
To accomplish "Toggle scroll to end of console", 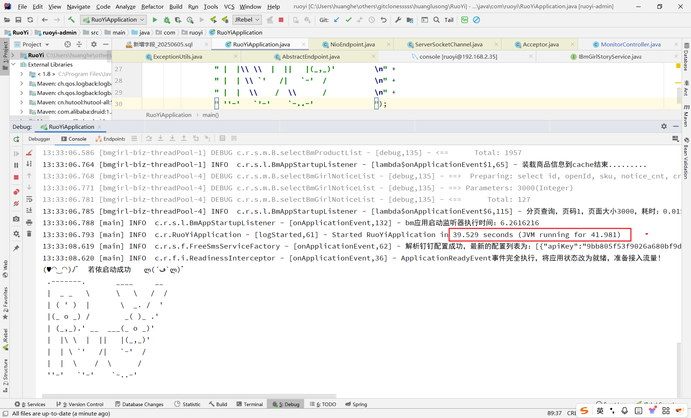I will [x=29, y=210].
